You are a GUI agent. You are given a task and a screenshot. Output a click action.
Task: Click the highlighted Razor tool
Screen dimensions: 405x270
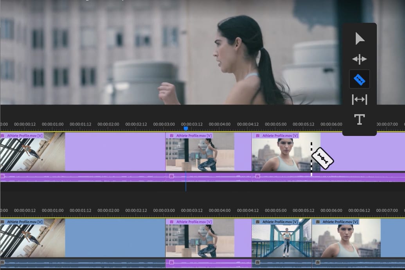[x=360, y=80]
